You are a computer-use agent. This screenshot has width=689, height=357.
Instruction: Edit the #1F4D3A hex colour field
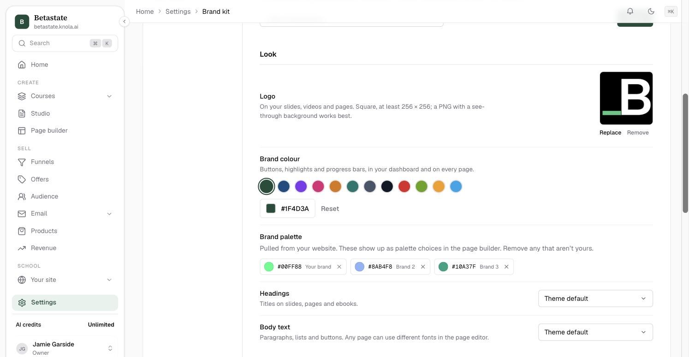(287, 209)
